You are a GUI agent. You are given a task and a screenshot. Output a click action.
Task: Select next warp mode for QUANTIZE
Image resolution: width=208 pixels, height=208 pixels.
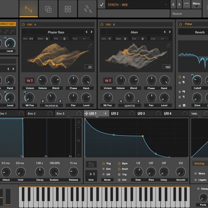click(x=139, y=101)
